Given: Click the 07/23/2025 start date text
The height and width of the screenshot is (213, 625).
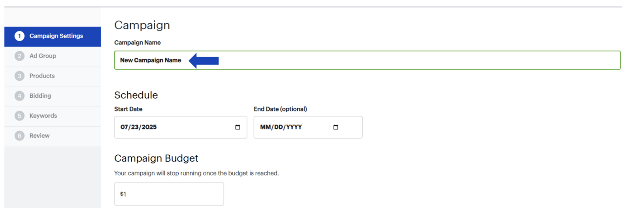Looking at the screenshot, I should point(139,127).
